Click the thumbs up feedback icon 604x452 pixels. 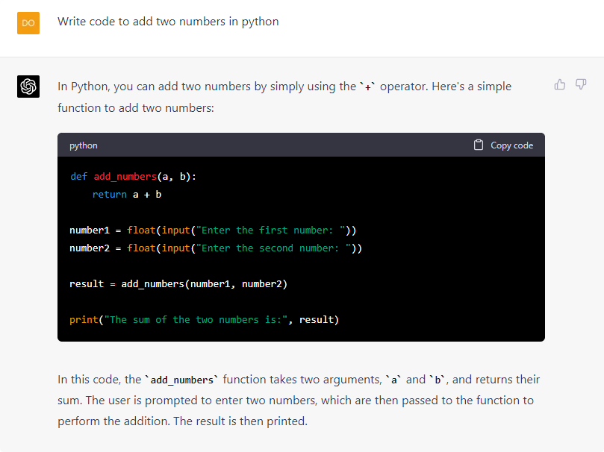coord(560,84)
